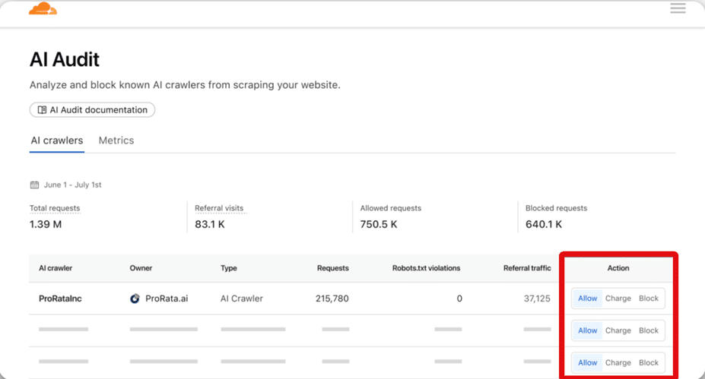Click the 0 robots.txt violations cell

[459, 298]
